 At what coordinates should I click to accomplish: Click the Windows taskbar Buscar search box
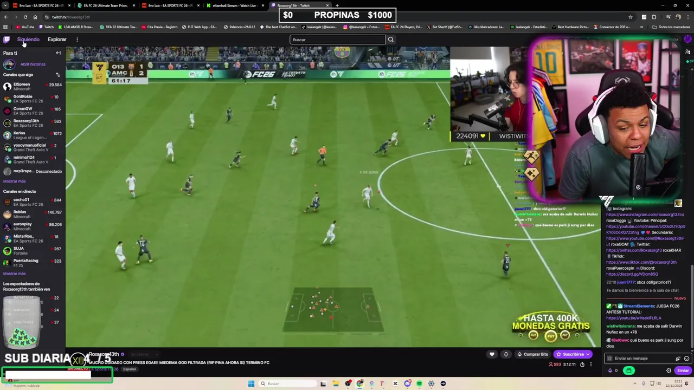click(287, 383)
